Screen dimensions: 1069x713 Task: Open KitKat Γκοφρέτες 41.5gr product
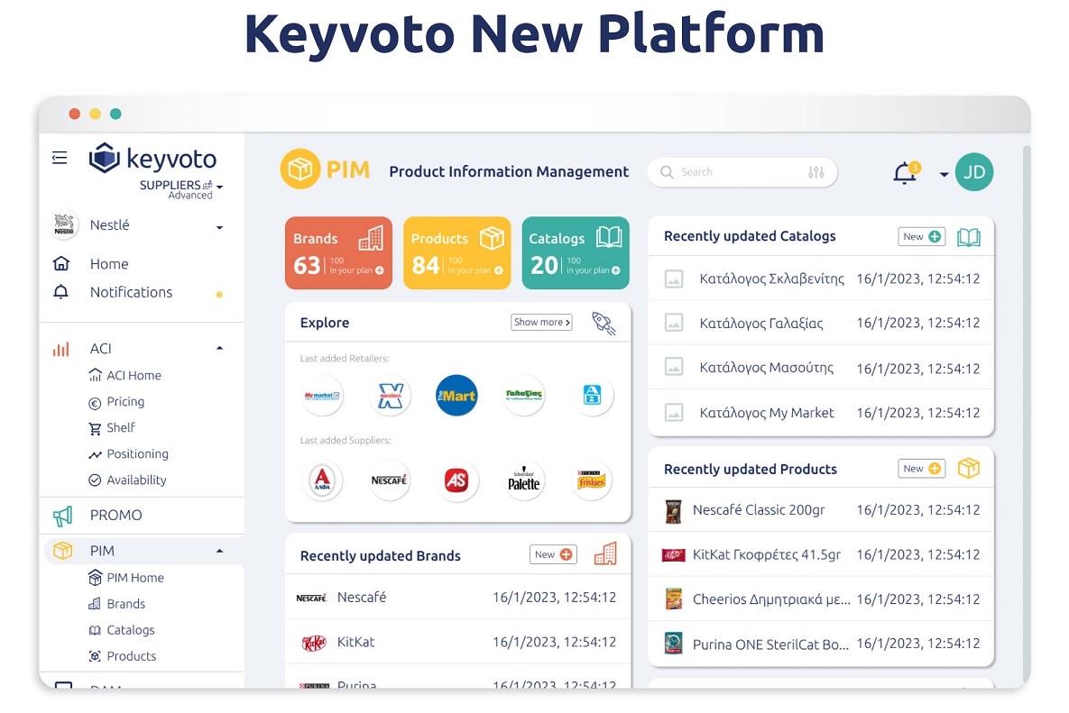pyautogui.click(x=821, y=554)
